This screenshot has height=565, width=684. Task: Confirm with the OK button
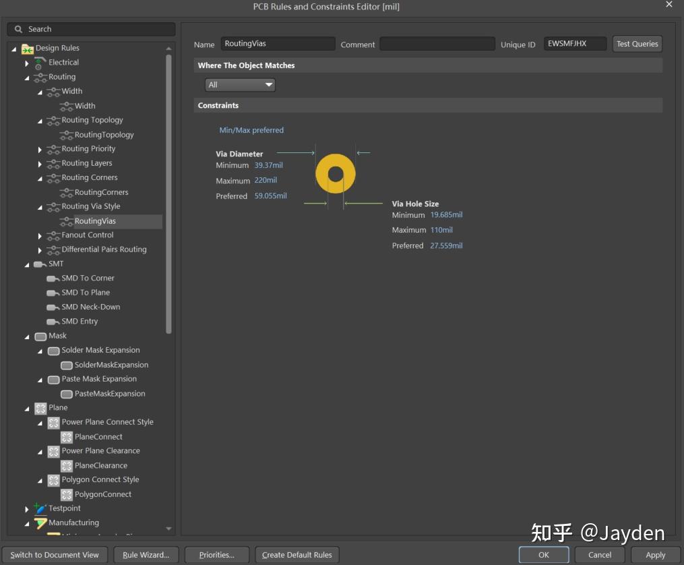pyautogui.click(x=544, y=555)
